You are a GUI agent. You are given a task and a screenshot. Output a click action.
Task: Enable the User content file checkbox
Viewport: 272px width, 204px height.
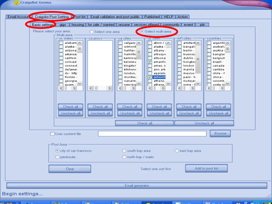pos(52,134)
